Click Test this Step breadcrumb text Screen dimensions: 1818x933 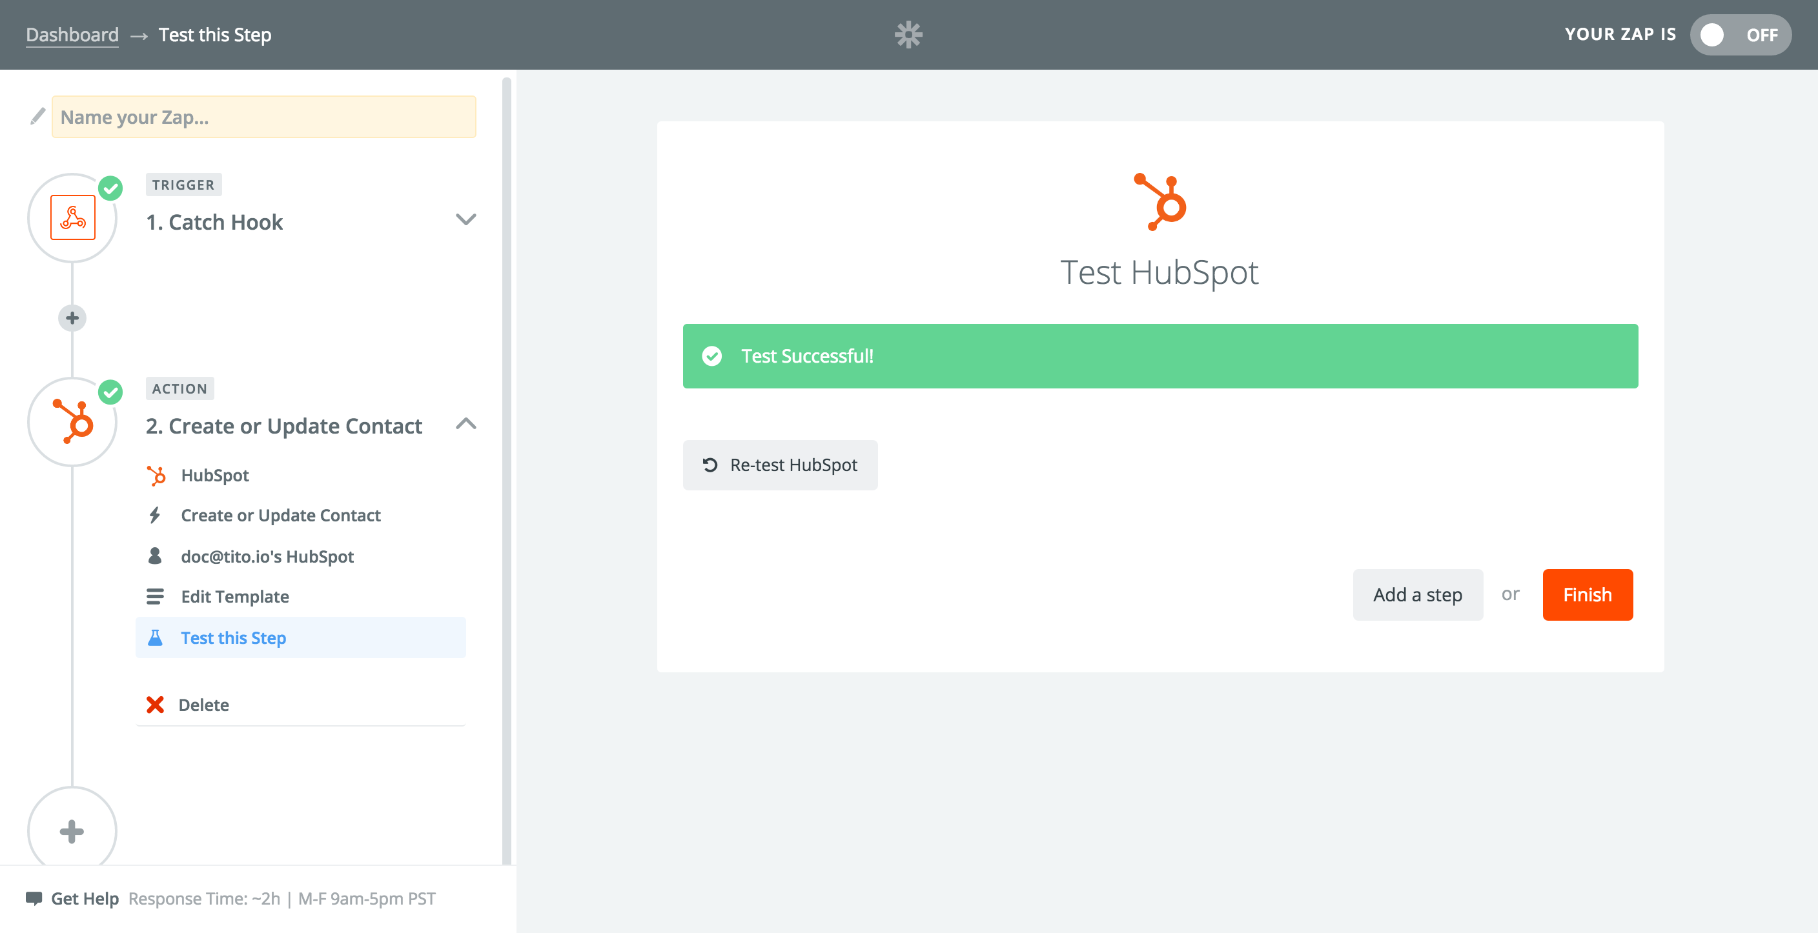[x=214, y=35]
